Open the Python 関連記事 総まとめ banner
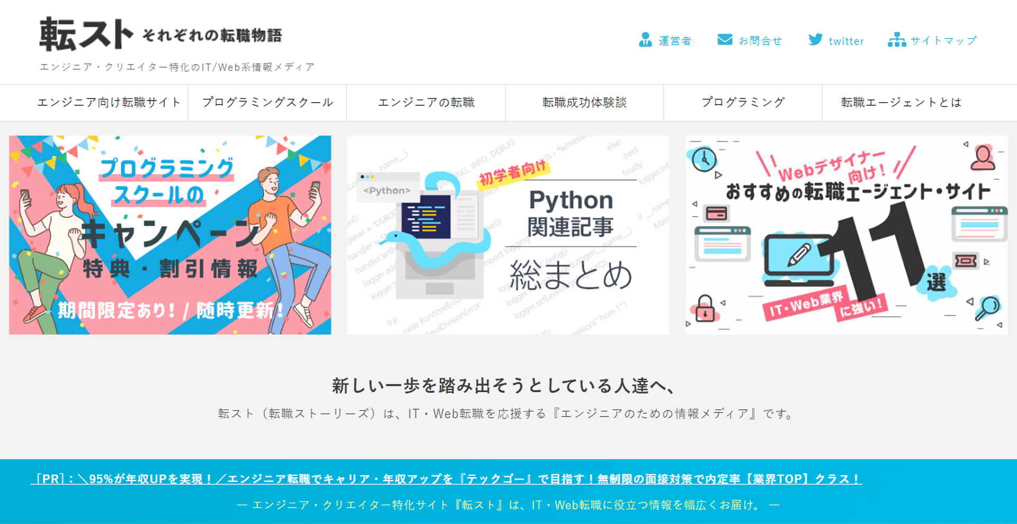Viewport: 1017px width, 524px height. (x=508, y=235)
